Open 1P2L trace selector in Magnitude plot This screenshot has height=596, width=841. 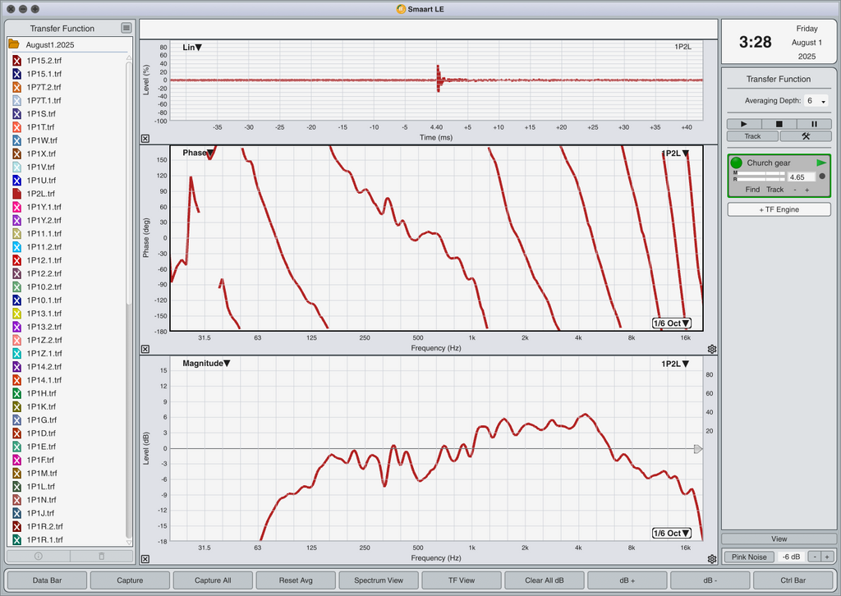675,364
